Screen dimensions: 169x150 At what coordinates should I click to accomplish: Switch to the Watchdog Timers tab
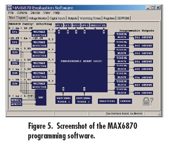tap(90, 18)
